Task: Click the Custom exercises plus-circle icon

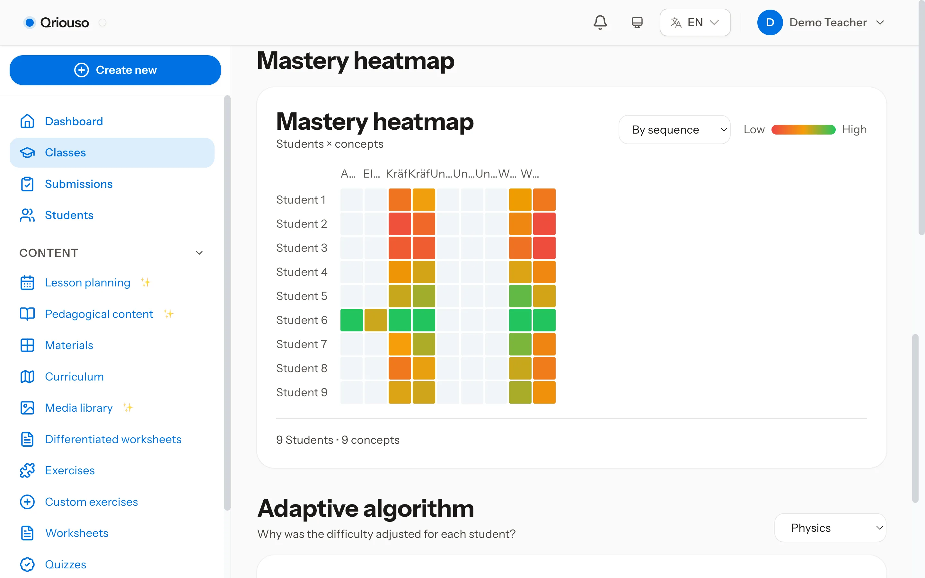Action: pos(27,502)
